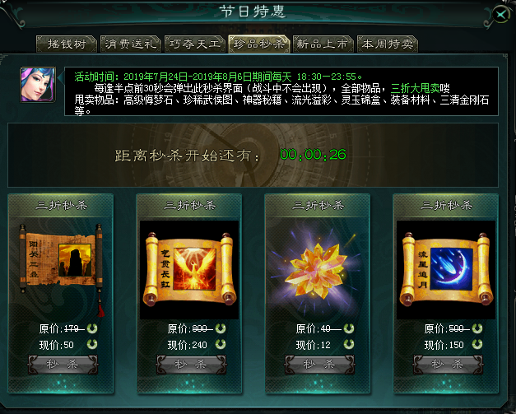Click jade currency icon beside 现价:50

click(x=92, y=344)
